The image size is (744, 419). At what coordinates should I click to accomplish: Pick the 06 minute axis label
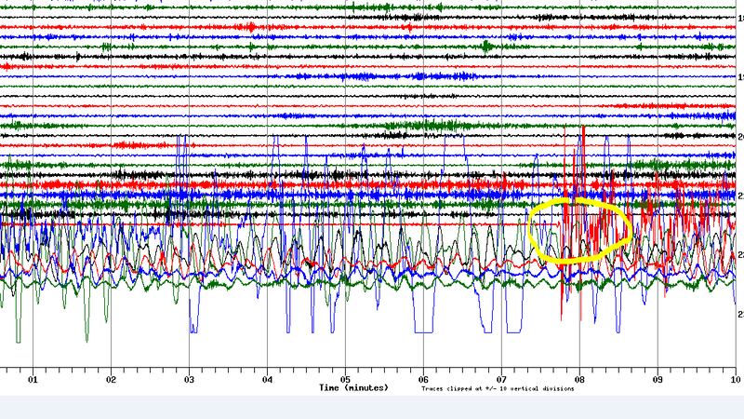pyautogui.click(x=423, y=379)
